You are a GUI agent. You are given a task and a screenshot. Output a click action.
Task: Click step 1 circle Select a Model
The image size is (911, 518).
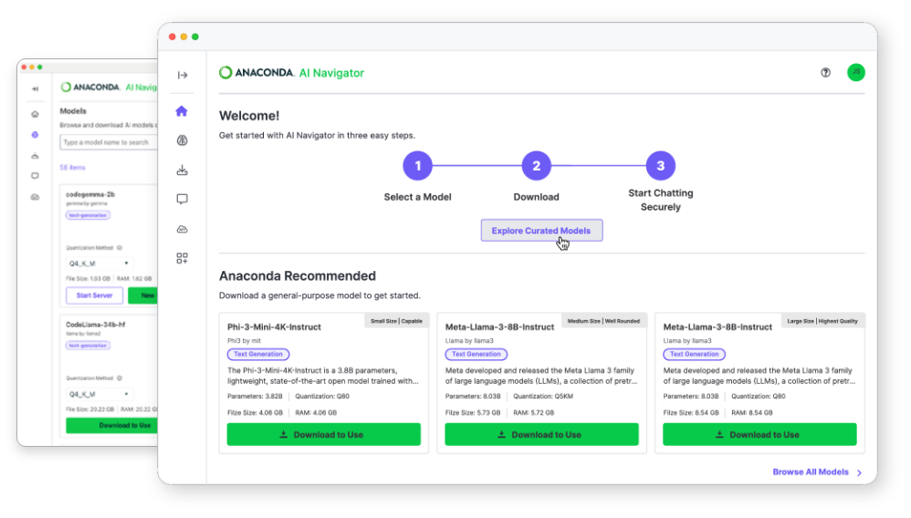tap(418, 166)
